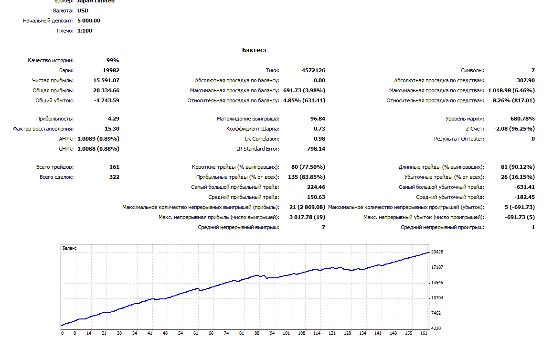
Task: Select chart x-axis label 81
Action: [242, 333]
